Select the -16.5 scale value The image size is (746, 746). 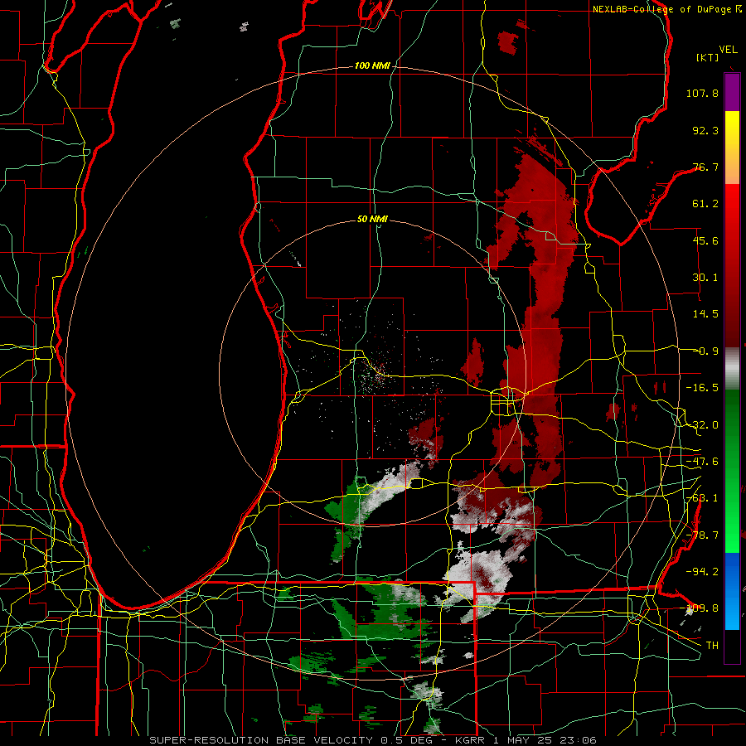pos(702,388)
